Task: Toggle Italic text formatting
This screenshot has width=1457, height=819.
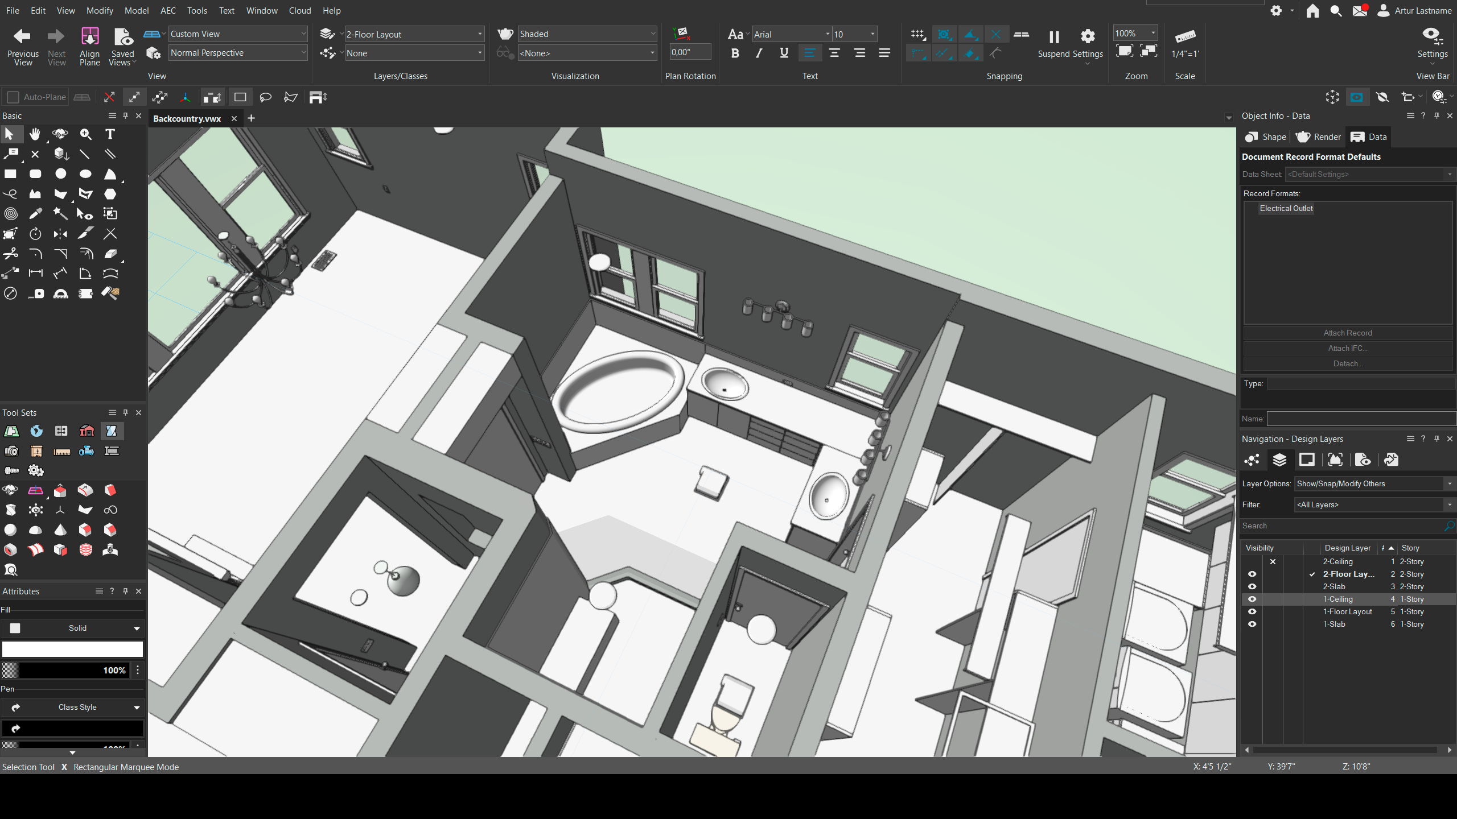Action: coord(759,53)
